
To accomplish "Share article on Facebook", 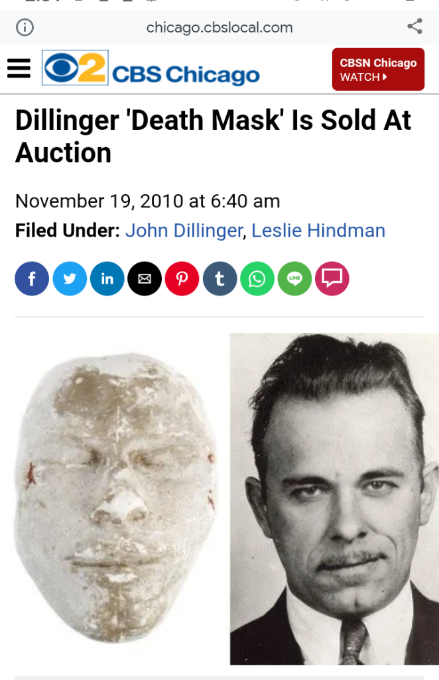I will tap(32, 278).
